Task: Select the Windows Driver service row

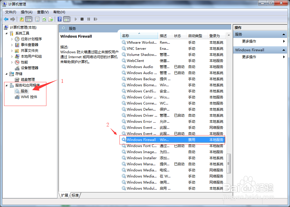Action: click(x=173, y=116)
